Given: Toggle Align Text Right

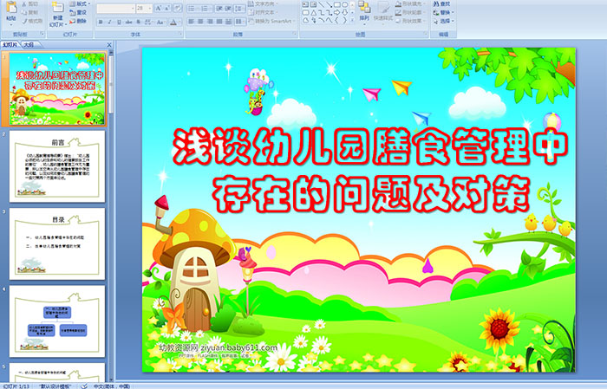Looking at the screenshot, I should tap(210, 22).
